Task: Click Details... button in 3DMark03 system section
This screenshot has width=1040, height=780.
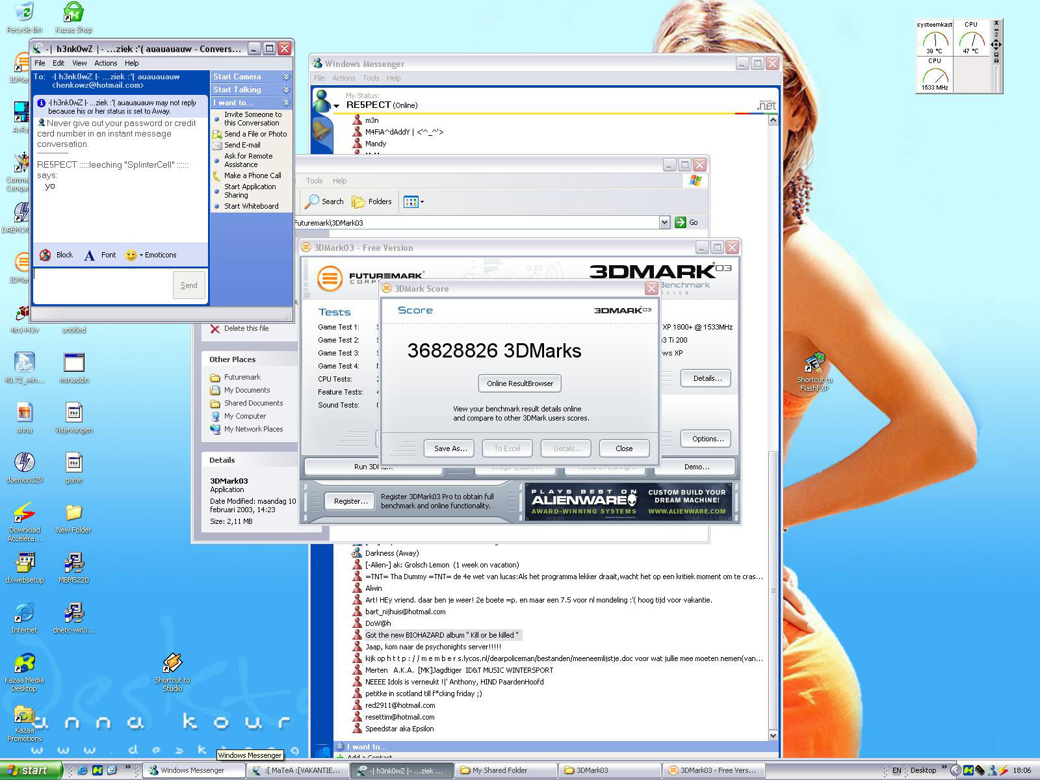Action: click(x=707, y=378)
